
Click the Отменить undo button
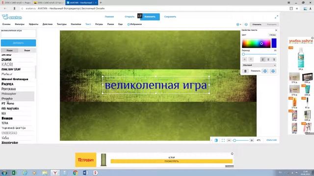257,24
